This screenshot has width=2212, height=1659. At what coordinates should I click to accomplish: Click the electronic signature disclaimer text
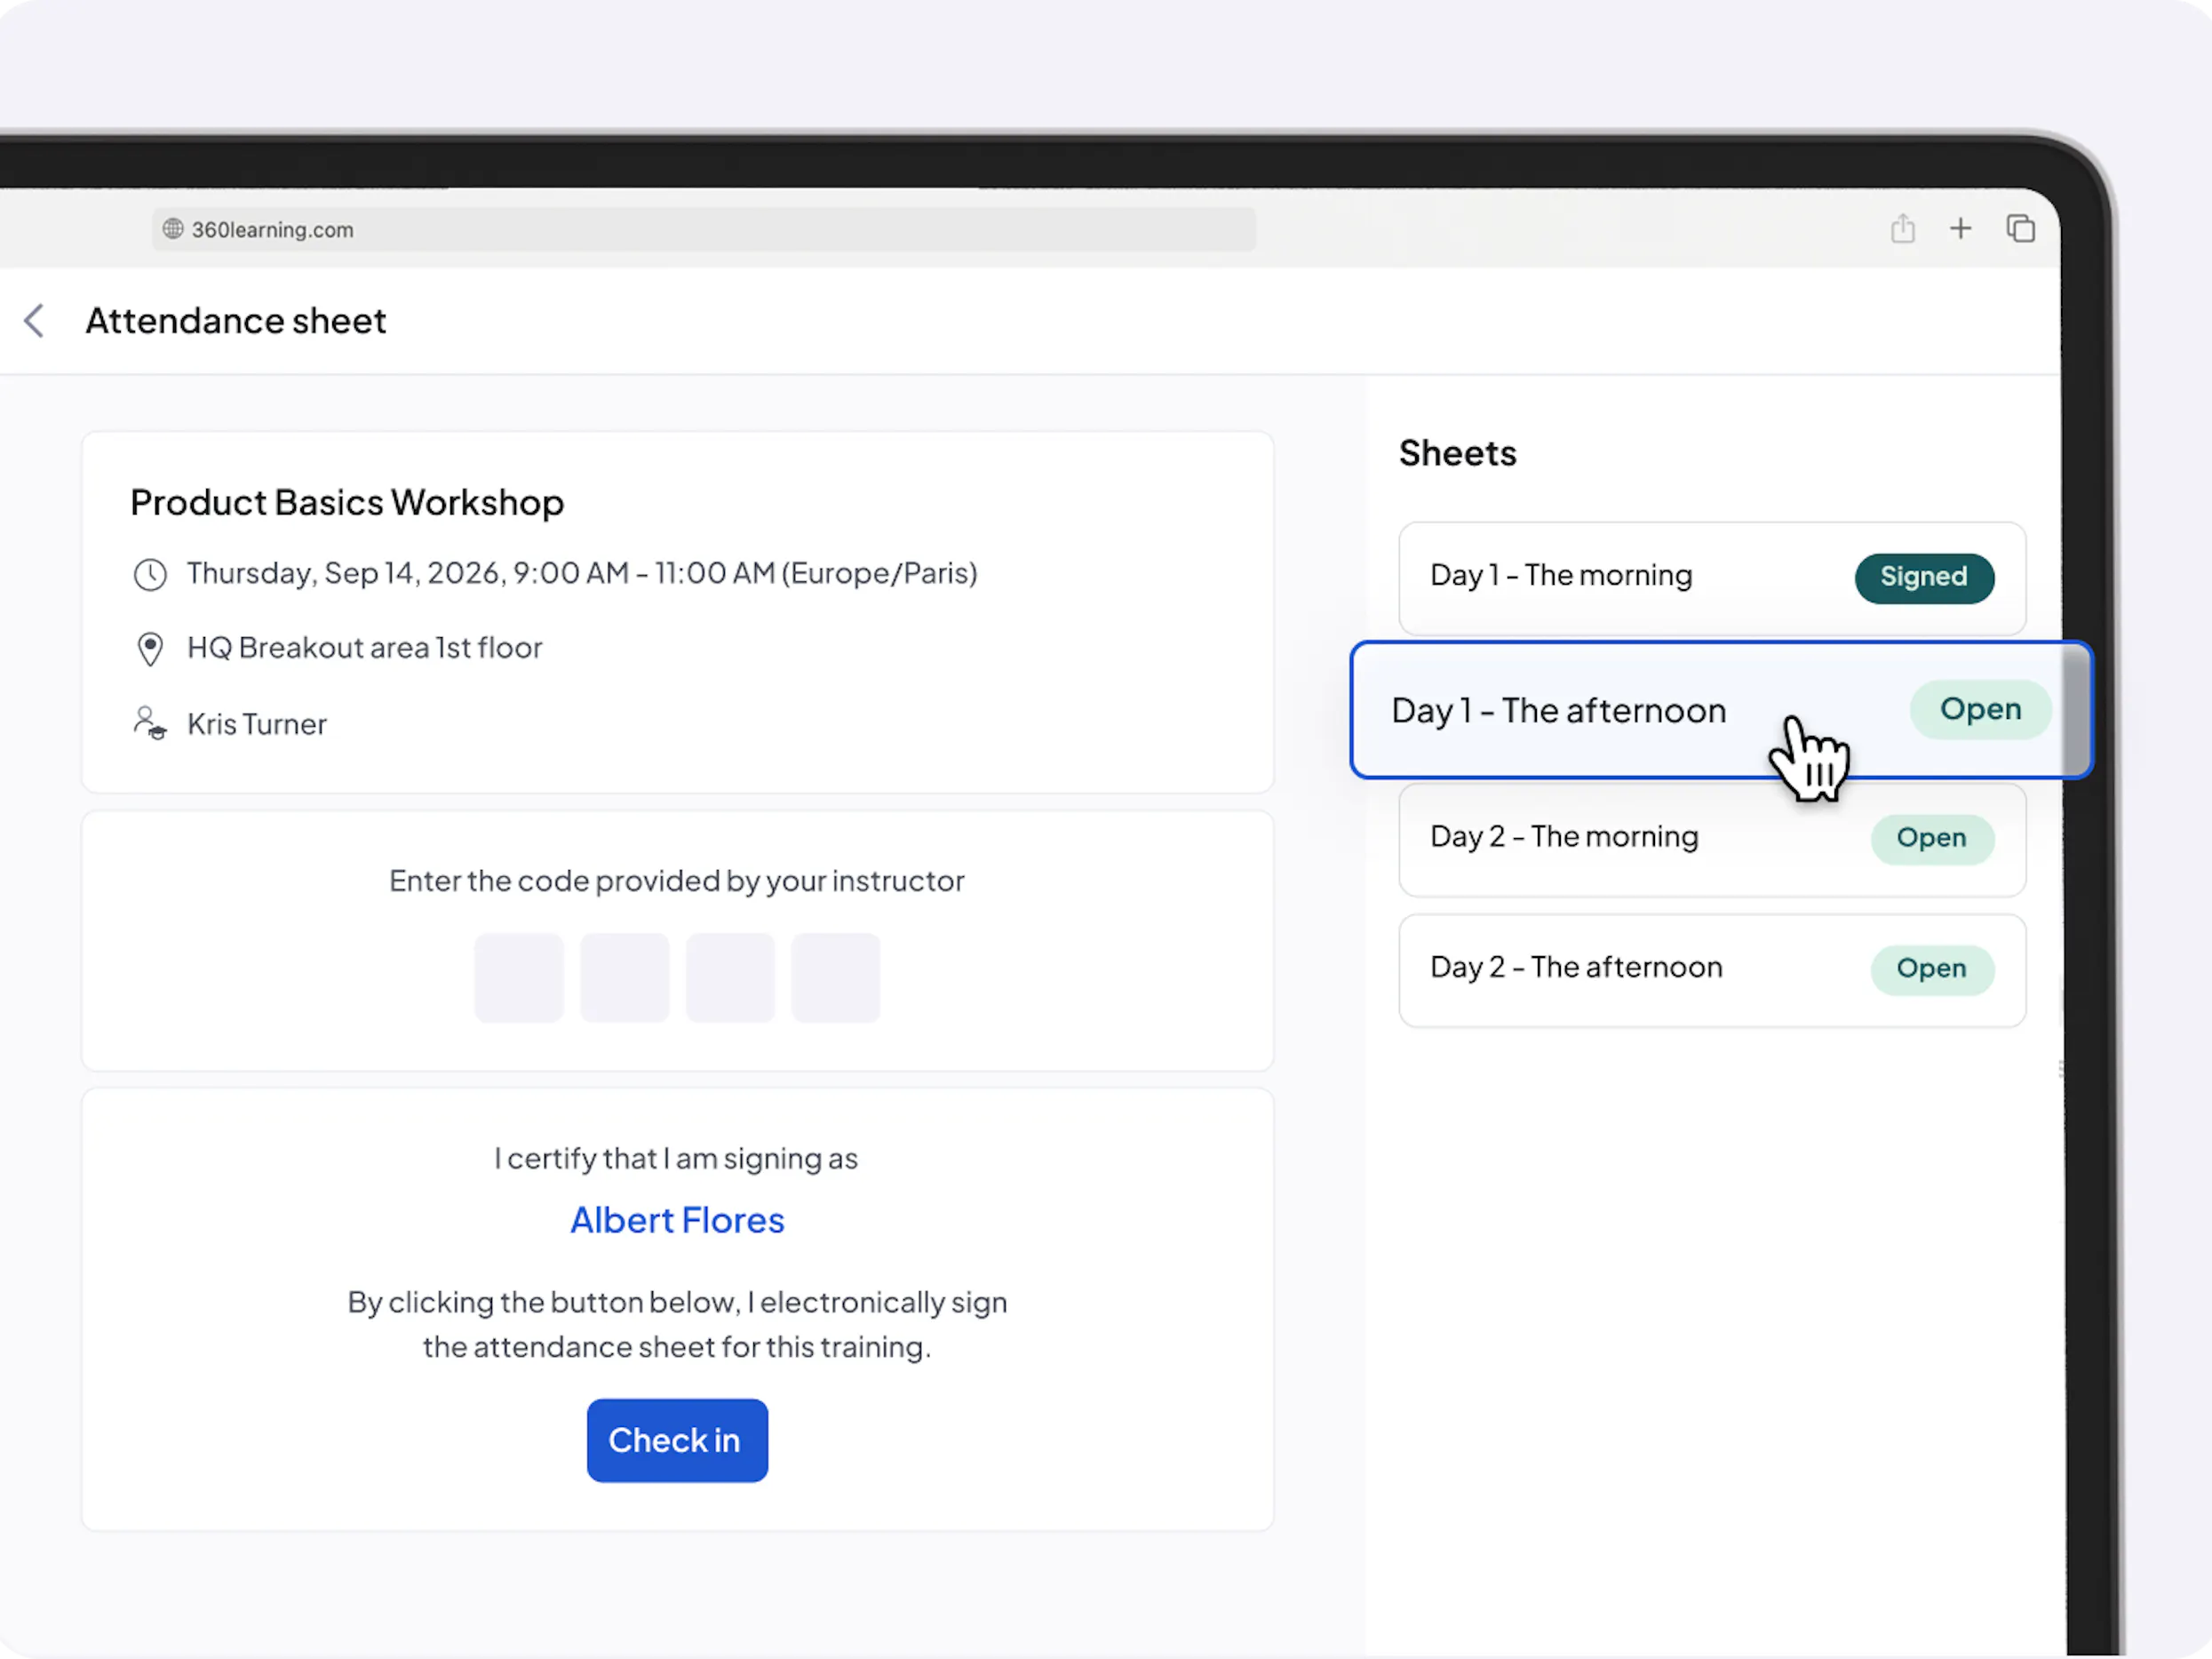[677, 1324]
